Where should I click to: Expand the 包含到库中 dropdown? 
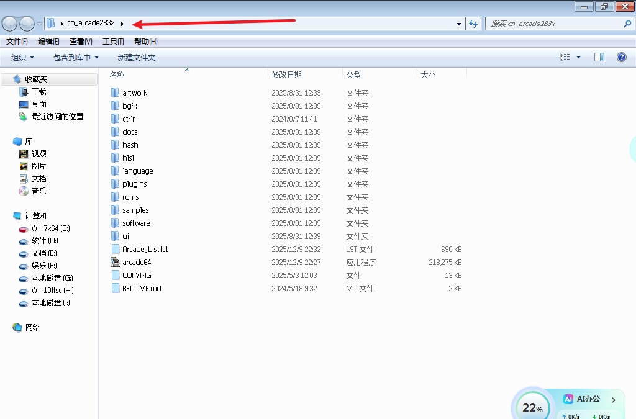76,57
